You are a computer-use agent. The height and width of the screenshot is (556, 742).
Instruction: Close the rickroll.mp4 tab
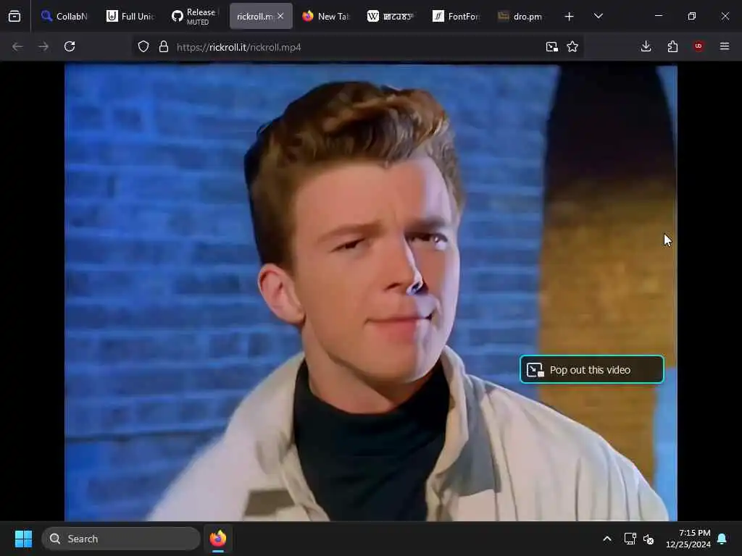tap(280, 16)
